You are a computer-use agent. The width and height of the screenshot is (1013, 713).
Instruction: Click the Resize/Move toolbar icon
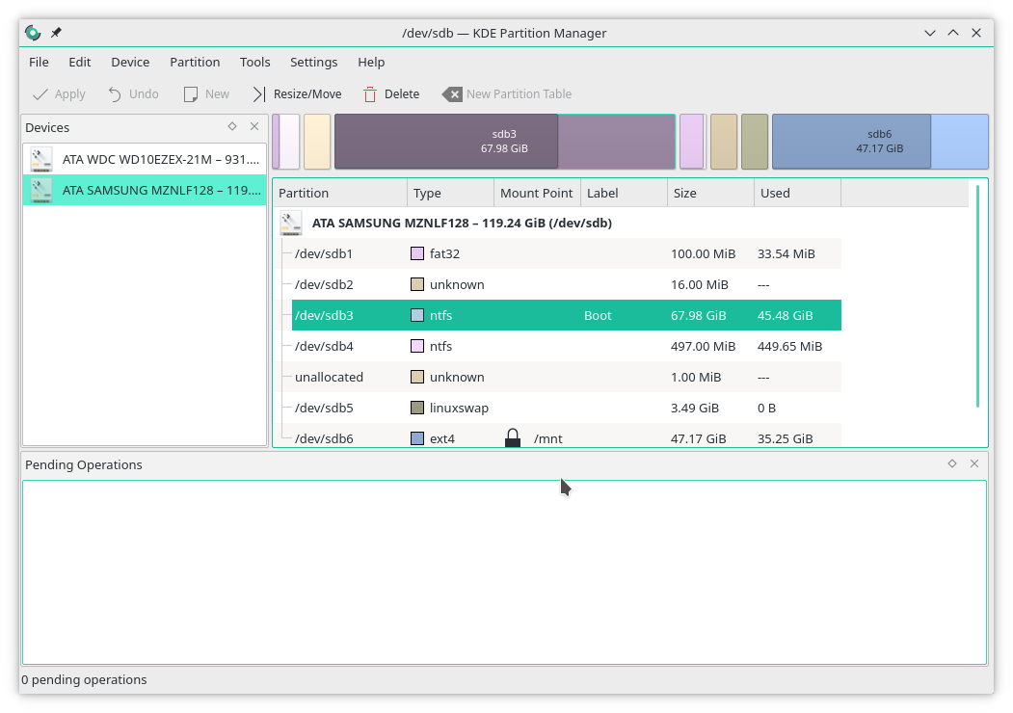(258, 94)
